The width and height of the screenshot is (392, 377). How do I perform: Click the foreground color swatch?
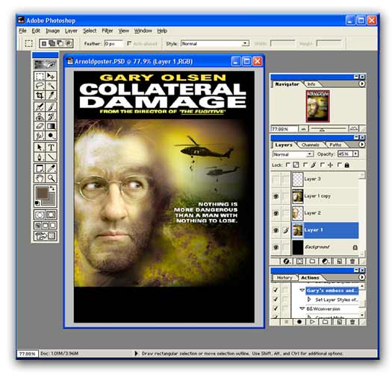click(43, 193)
